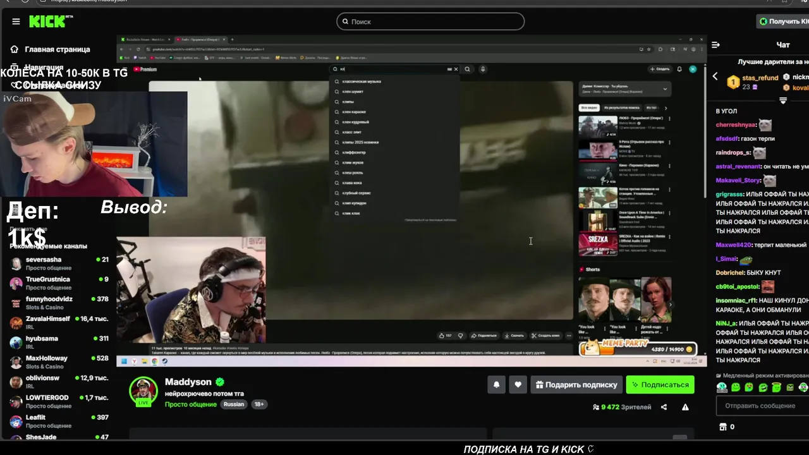Click the Maddyson verified badge
809x455 pixels.
[220, 382]
